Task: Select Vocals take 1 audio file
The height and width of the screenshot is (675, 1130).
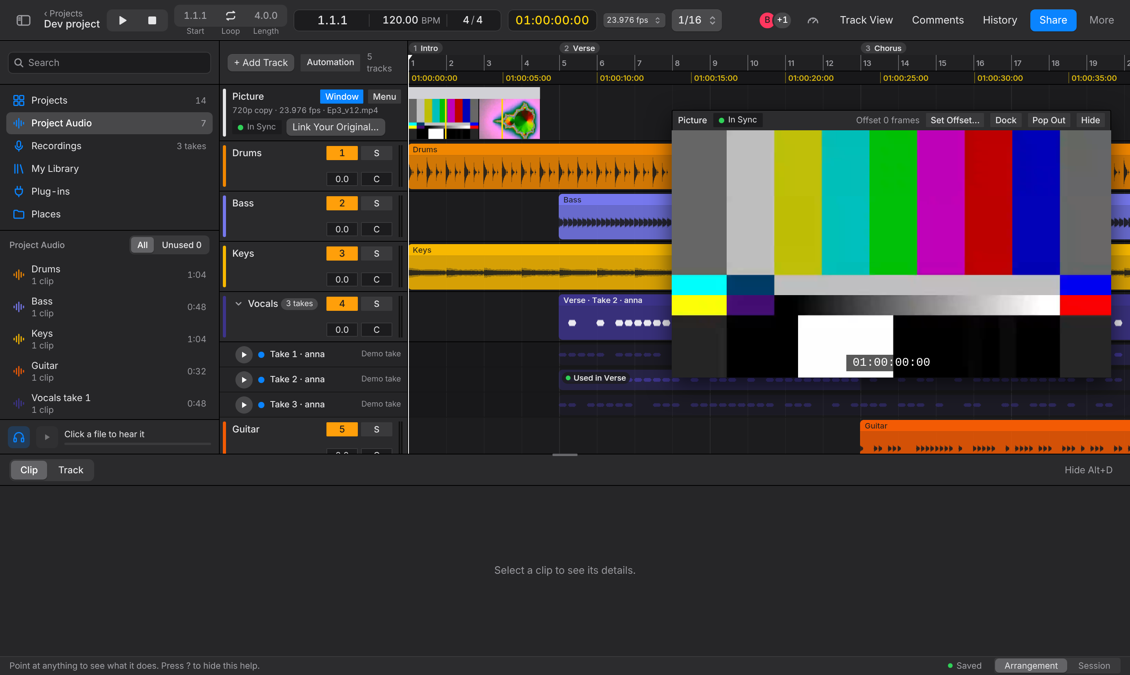Action: [109, 403]
